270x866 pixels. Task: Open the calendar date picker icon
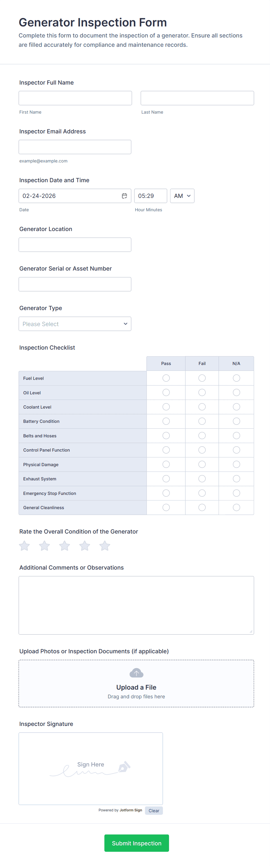[124, 196]
